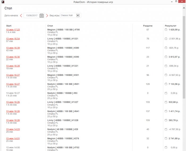Click PokerDom app icon in title bar
Screen dimensions: 186x151
(x=3, y=2)
